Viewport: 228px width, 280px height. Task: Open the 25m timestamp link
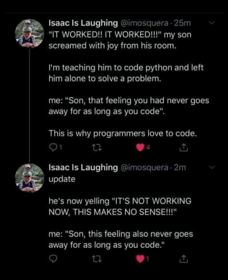pos(182,23)
